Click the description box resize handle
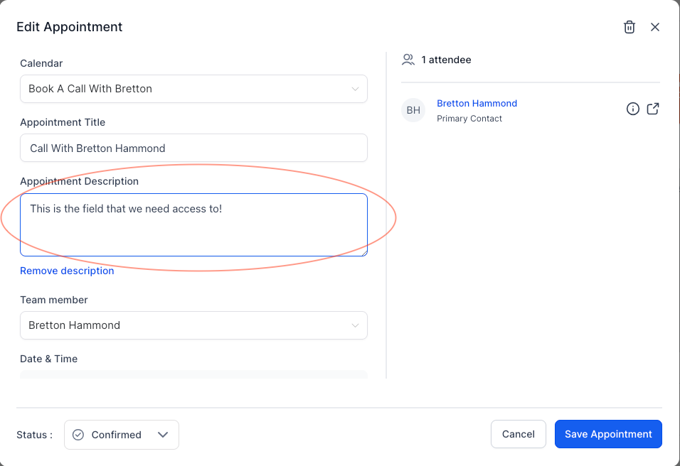This screenshot has width=680, height=466. coord(363,251)
